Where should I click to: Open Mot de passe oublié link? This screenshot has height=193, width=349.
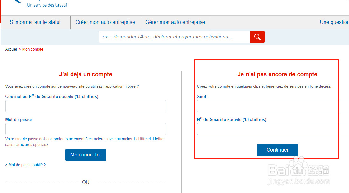pyautogui.click(x=26, y=165)
